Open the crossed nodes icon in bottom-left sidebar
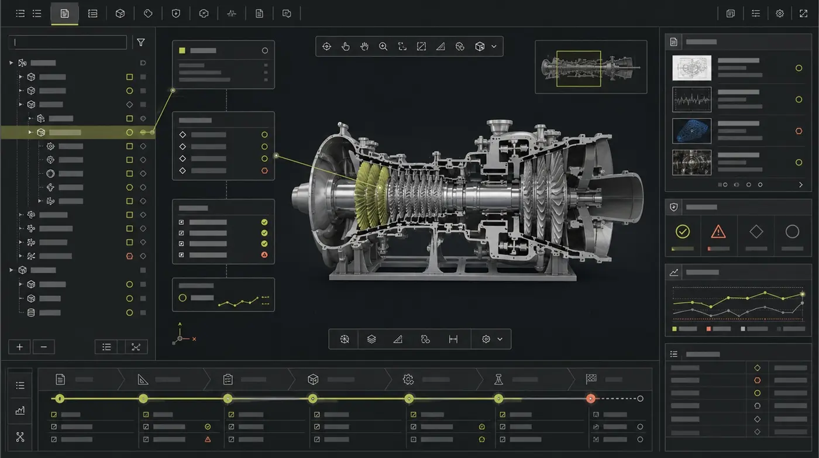 click(x=20, y=437)
